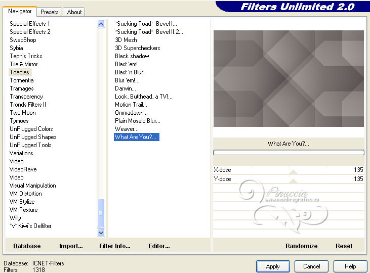Click the progress bar under What Are You?
This screenshot has width=370, height=273.
click(x=289, y=153)
